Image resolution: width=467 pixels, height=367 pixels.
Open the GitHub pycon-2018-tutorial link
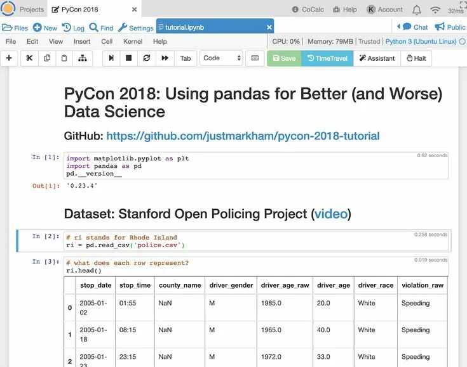coord(243,136)
